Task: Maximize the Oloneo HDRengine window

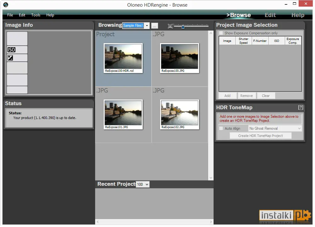Action: coord(294,3)
